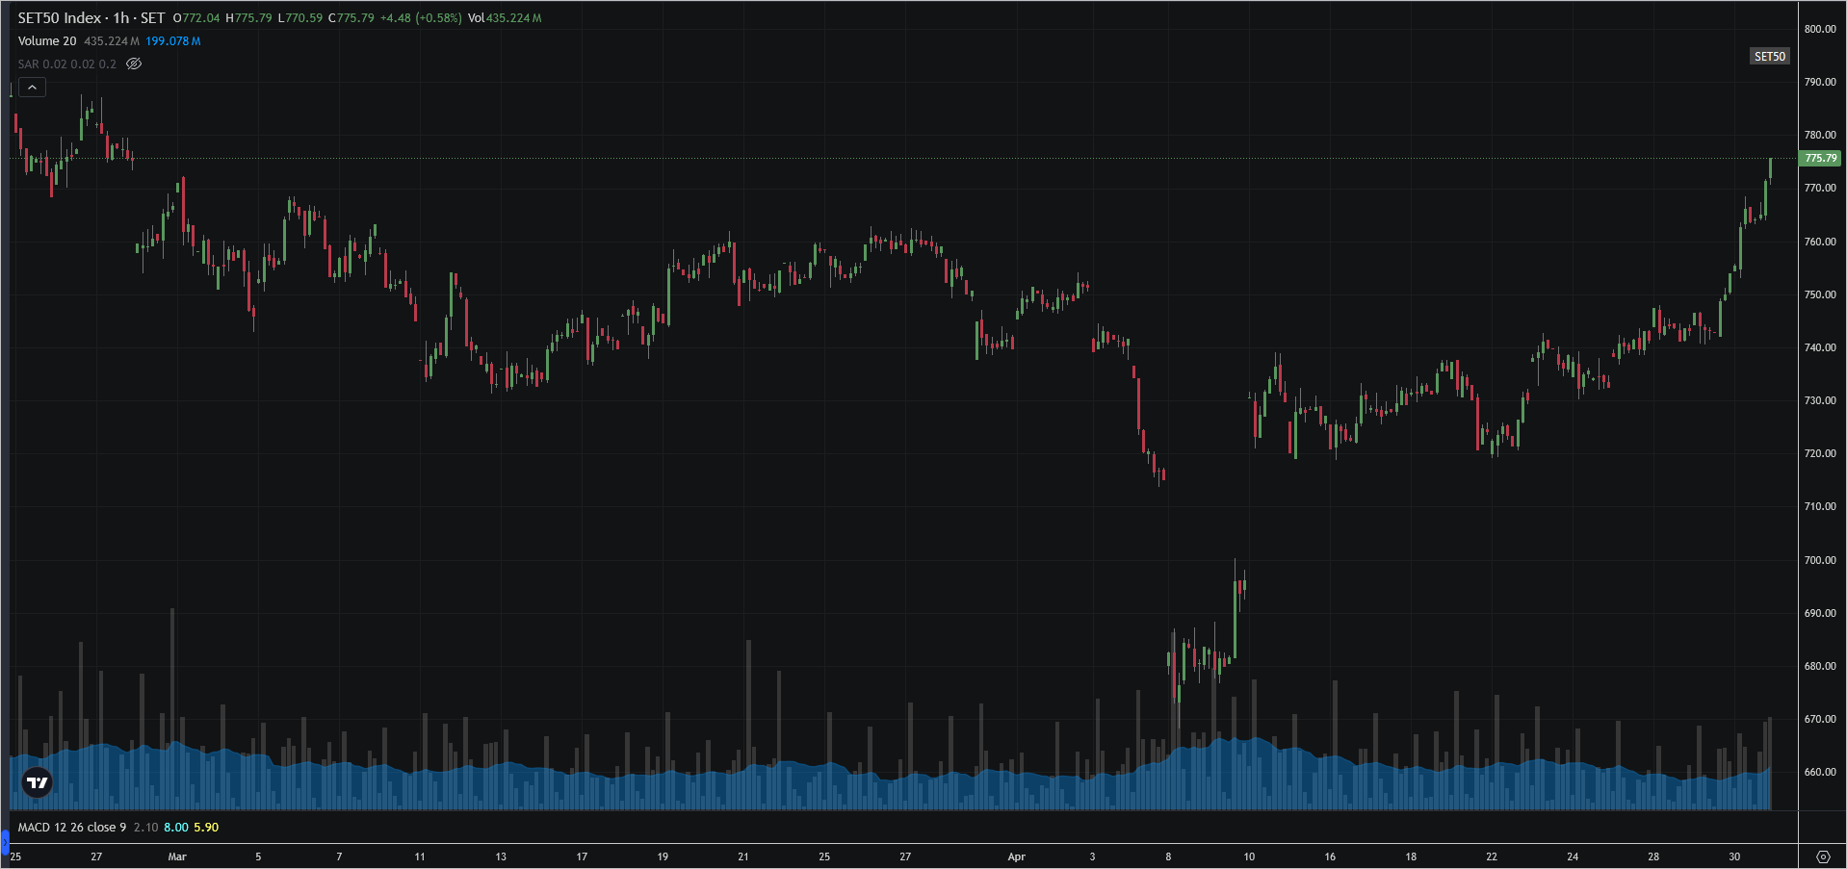1847x869 pixels.
Task: Click the yellow MACD signal value 5.90
Action: coord(206,828)
